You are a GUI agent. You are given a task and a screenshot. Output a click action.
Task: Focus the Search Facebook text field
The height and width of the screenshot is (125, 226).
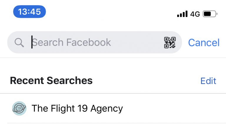pos(94,42)
